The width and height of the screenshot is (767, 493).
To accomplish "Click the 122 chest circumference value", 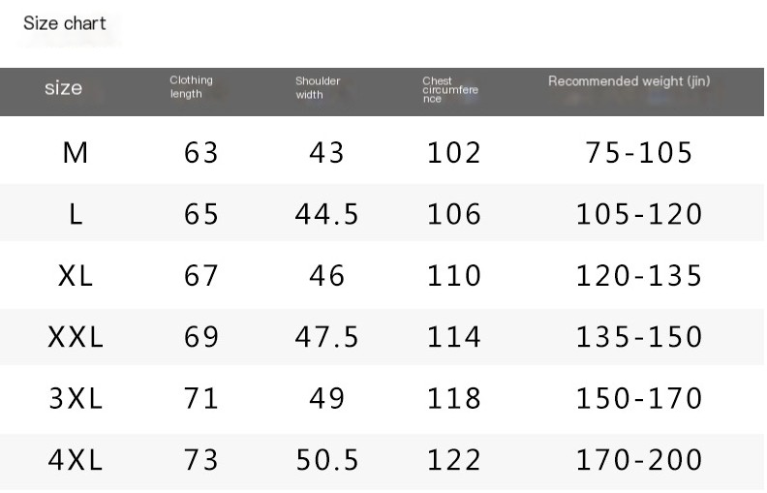I will (454, 460).
